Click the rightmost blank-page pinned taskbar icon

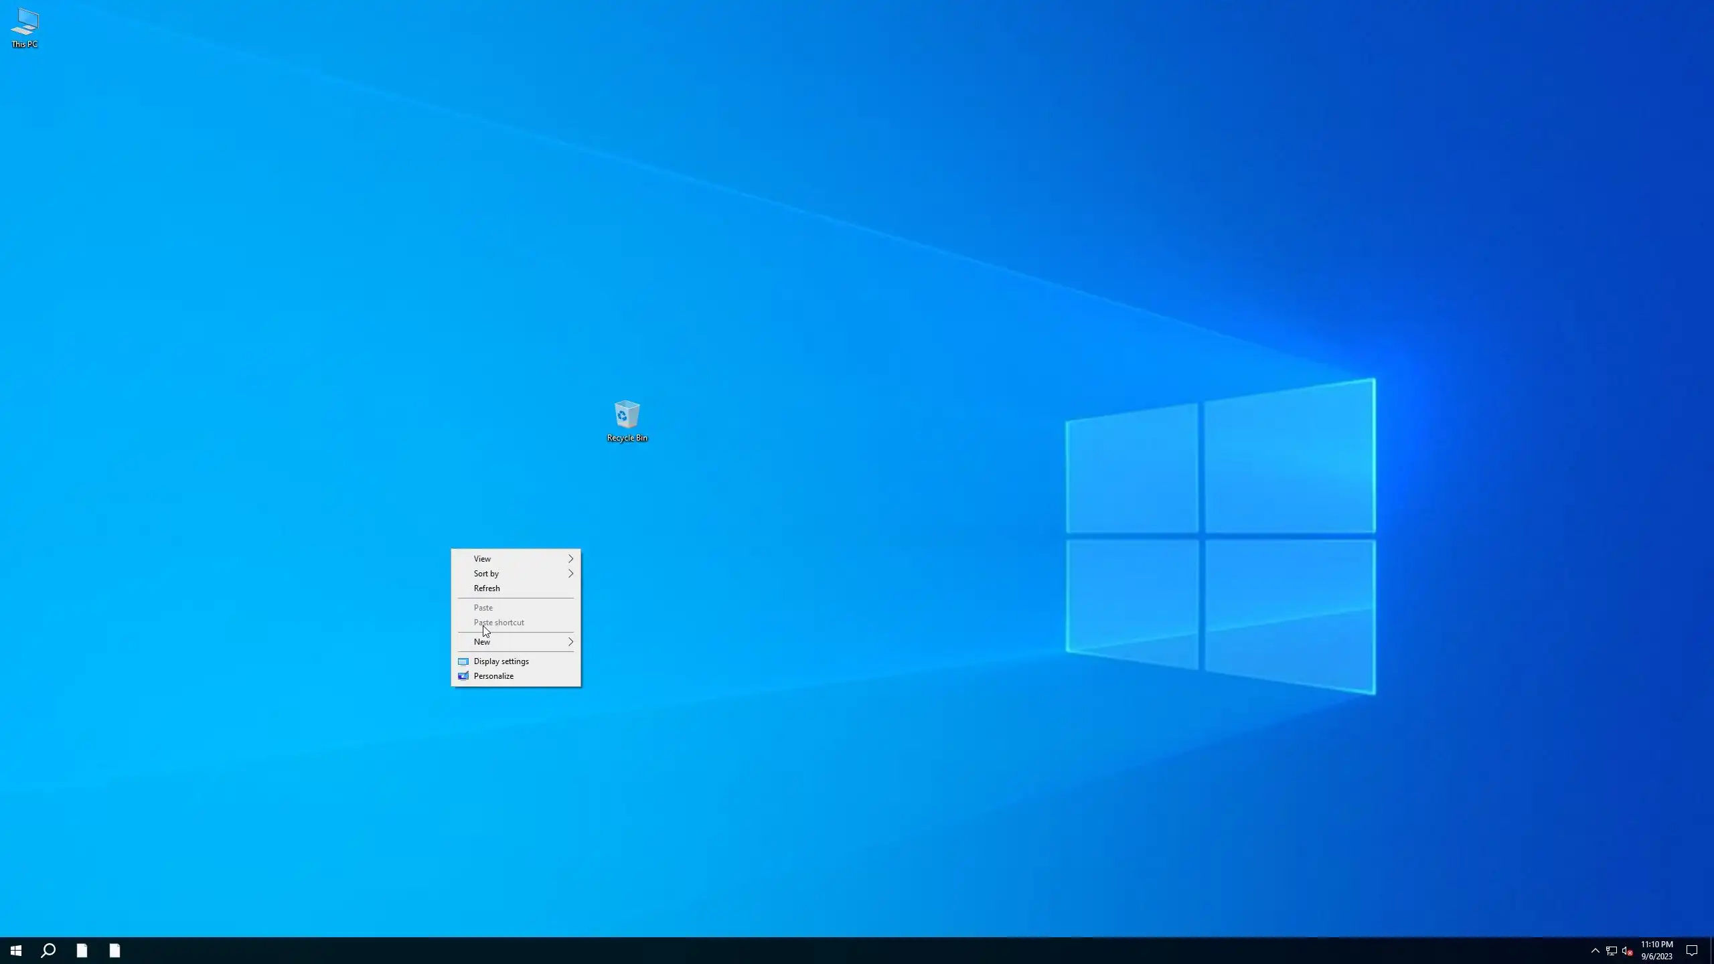[x=114, y=951]
